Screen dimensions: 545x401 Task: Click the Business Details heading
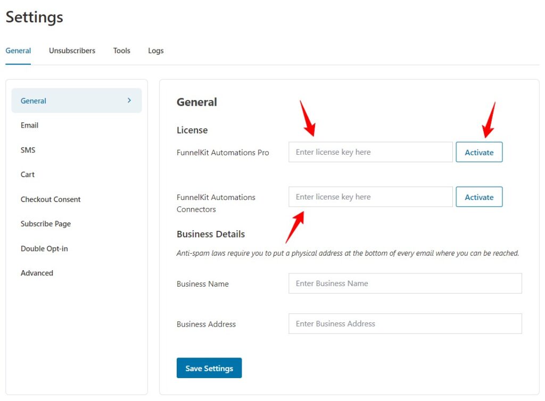point(211,234)
